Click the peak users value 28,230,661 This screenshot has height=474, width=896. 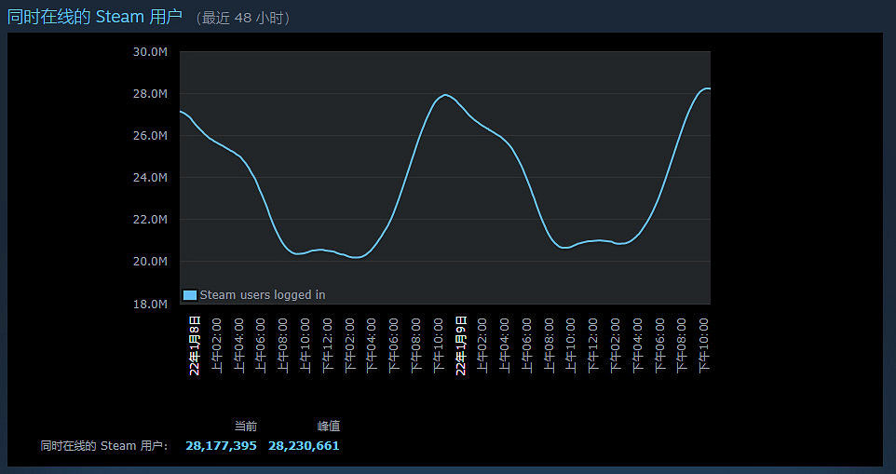[x=304, y=445]
